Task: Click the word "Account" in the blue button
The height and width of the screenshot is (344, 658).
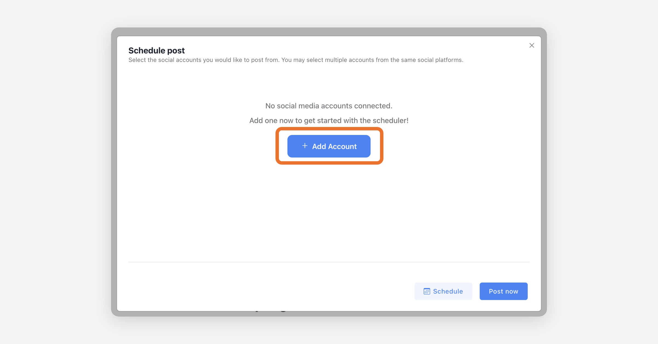Action: click(342, 146)
